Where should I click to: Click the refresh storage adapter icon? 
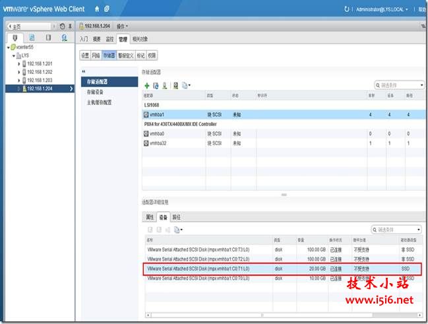click(x=156, y=86)
